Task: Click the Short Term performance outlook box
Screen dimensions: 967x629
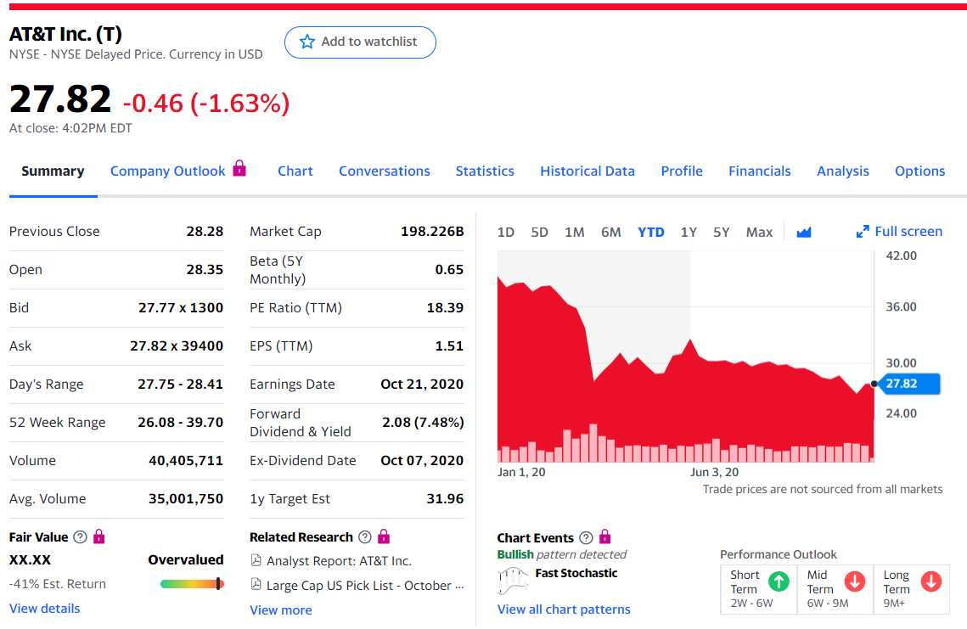Action: tap(758, 589)
